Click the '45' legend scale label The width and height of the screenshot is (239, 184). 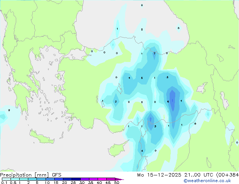click(108, 182)
